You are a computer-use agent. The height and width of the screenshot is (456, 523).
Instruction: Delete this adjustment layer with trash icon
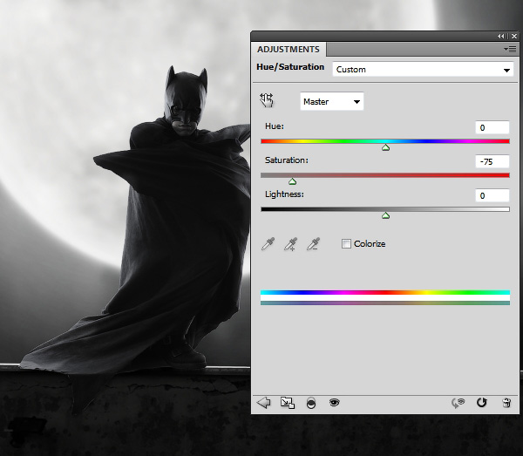(x=506, y=403)
